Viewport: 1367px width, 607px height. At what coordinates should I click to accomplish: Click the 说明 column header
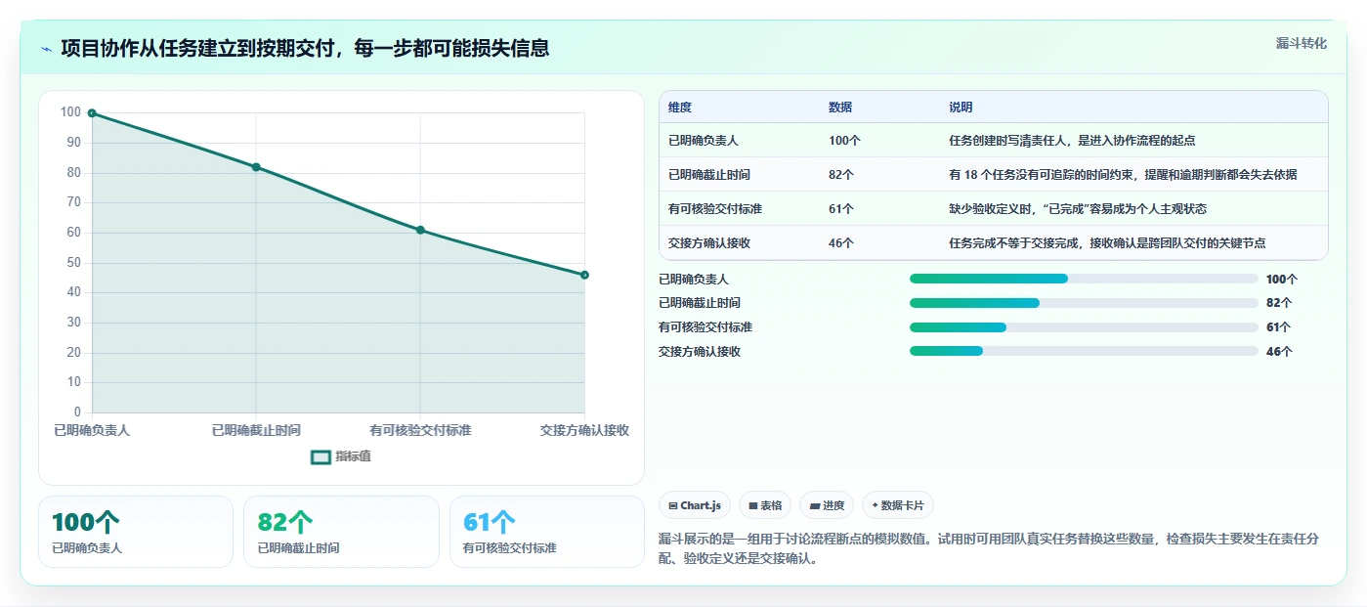tap(961, 108)
